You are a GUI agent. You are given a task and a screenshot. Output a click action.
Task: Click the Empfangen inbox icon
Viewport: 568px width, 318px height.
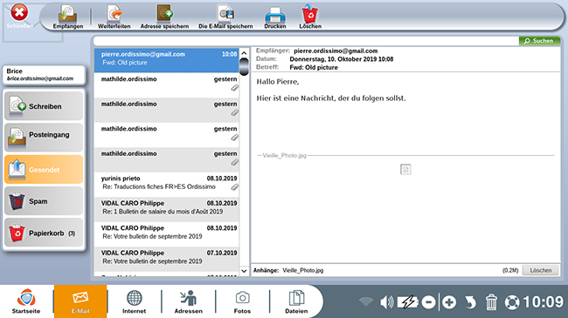coord(68,17)
